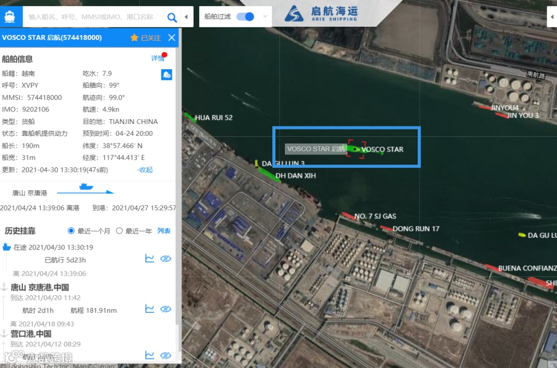557x368 pixels.
Task: Click the HUA RUI 52 ship marker
Action: point(190,117)
